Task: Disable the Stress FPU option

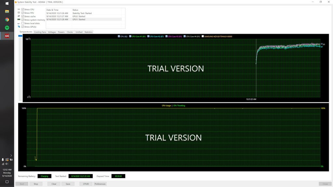Action: (x=23, y=13)
